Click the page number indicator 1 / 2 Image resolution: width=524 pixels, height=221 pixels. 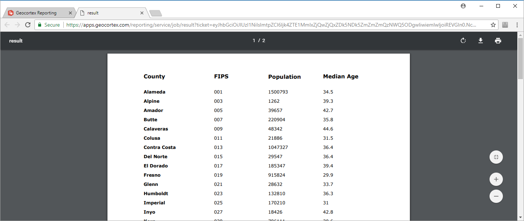tap(259, 41)
